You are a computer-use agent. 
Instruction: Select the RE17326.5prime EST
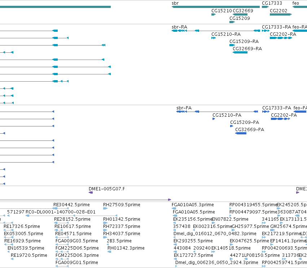pyautogui.click(x=8, y=230)
